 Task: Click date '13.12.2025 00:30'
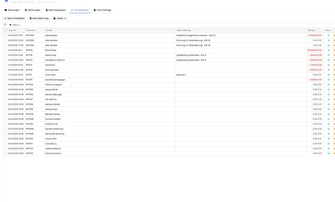pos(15,79)
